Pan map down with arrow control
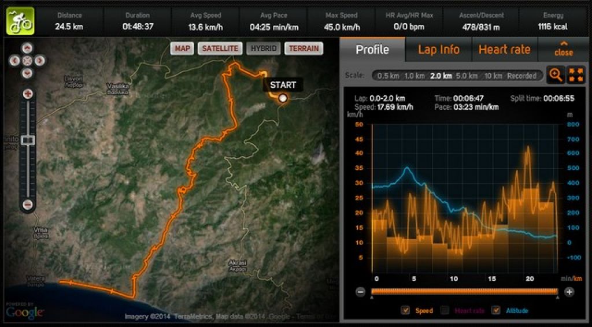This screenshot has height=327, width=592. [27, 72]
